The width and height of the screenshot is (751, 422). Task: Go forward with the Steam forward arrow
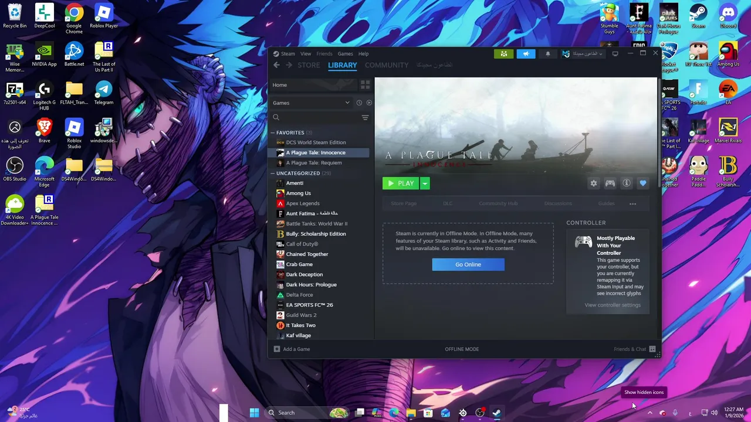coord(289,65)
